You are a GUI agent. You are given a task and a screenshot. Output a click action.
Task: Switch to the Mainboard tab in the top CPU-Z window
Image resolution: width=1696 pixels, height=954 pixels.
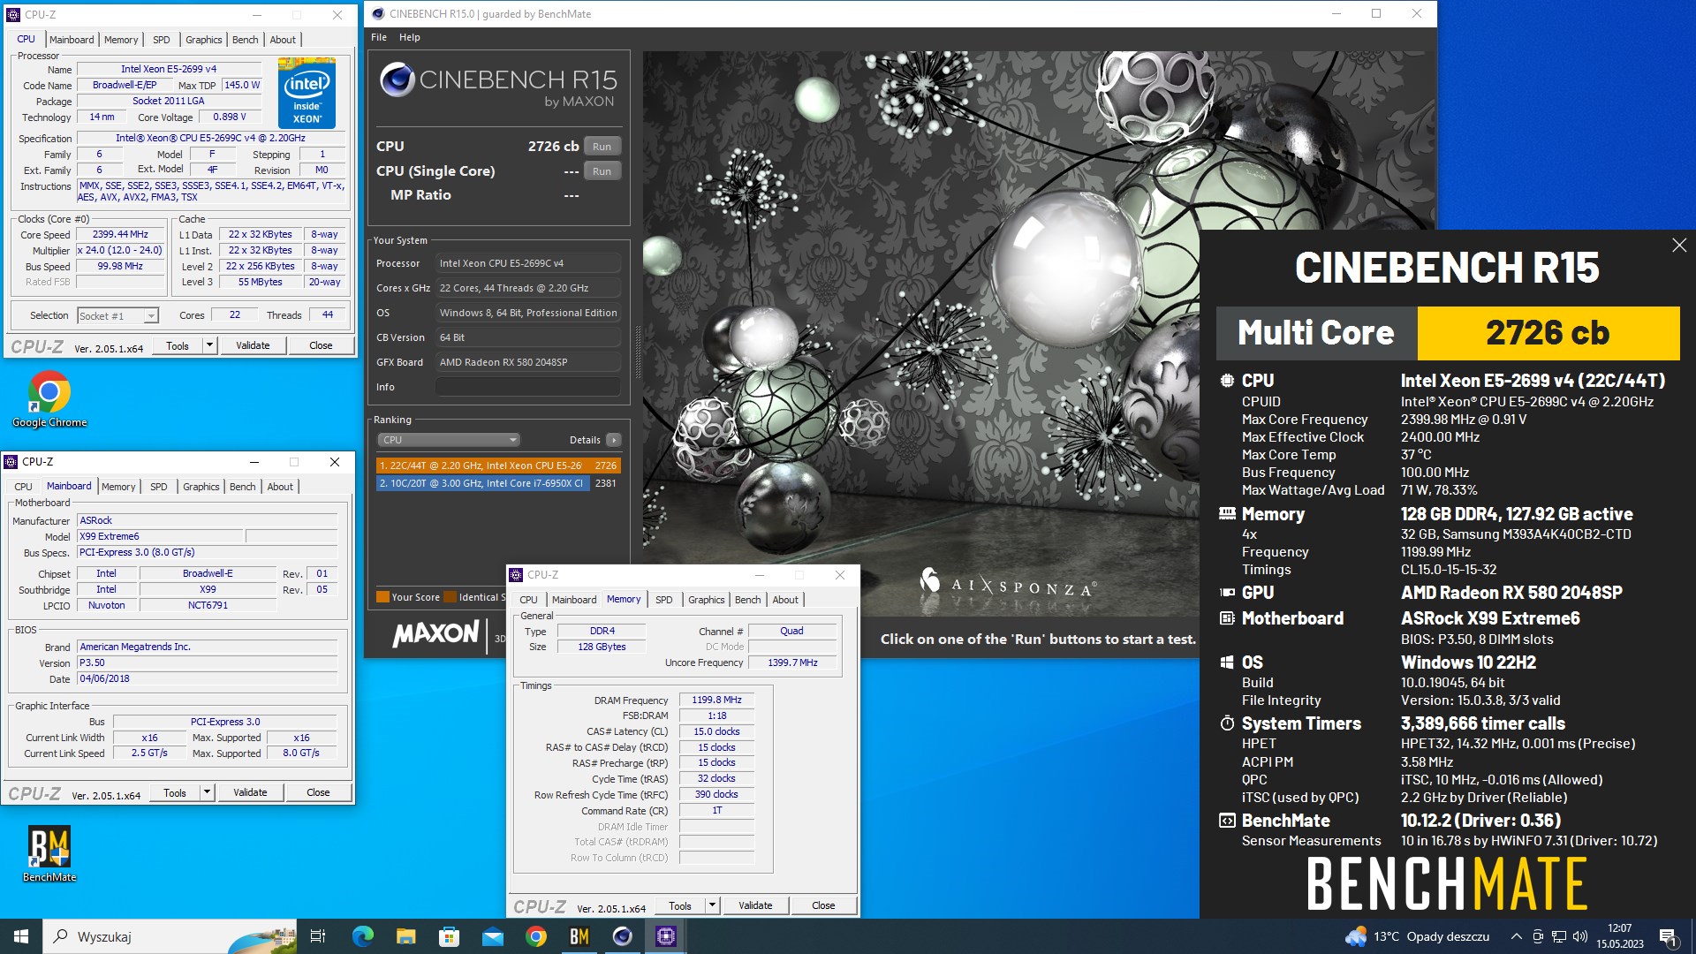(x=72, y=40)
